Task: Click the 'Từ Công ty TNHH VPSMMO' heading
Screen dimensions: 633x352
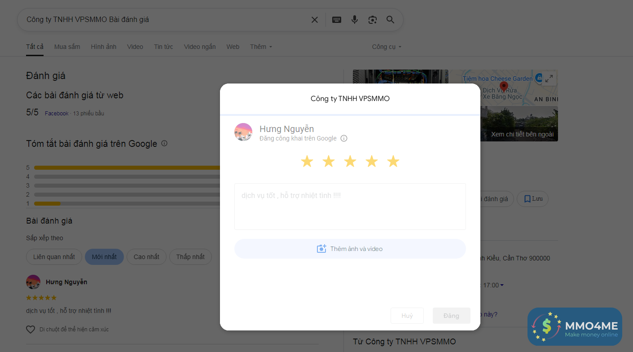Action: (404, 342)
